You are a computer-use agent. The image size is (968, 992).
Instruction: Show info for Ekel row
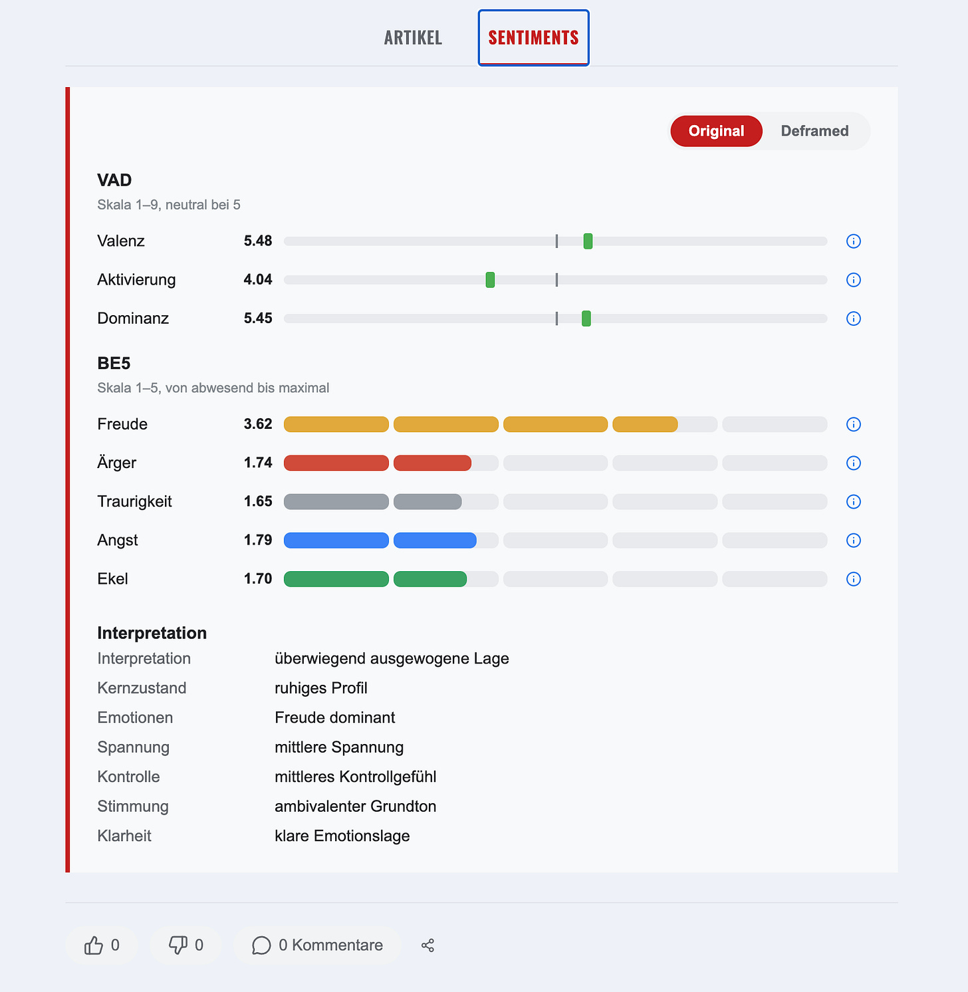click(x=854, y=579)
